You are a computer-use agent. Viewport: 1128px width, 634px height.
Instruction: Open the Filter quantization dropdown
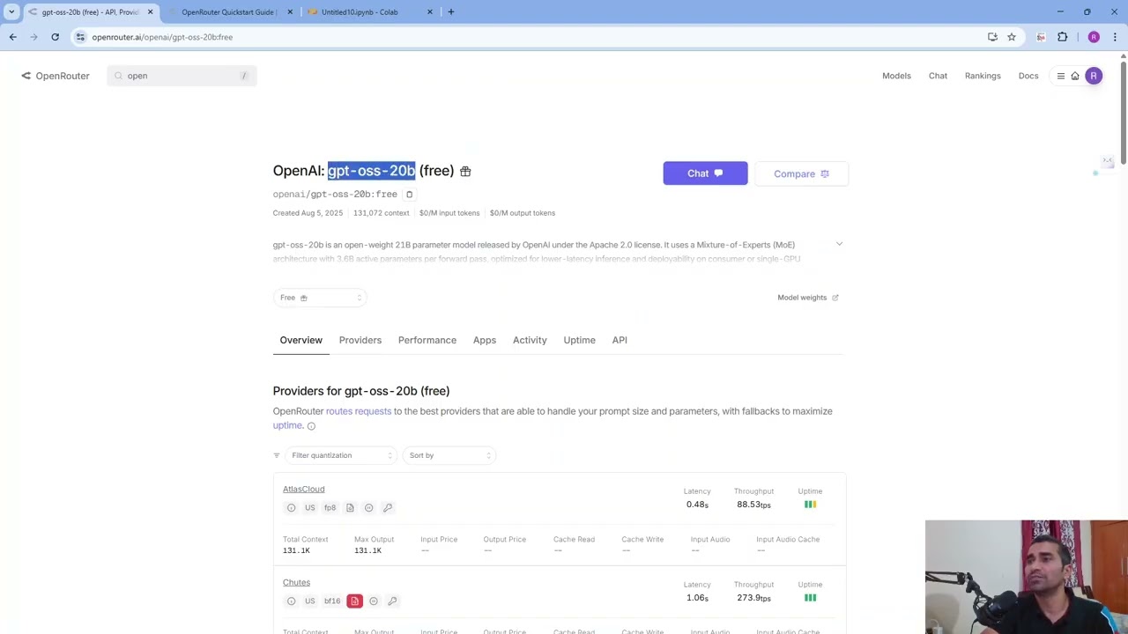(340, 455)
